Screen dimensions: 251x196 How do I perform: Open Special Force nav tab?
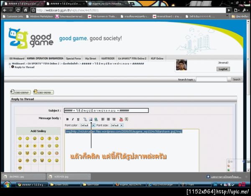(73, 59)
